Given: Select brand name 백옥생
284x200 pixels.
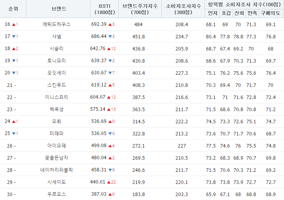Looking at the screenshot, I should click(56, 109).
